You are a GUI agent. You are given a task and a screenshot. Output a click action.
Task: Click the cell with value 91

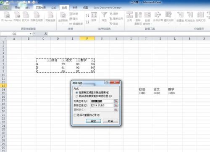pos(58,68)
